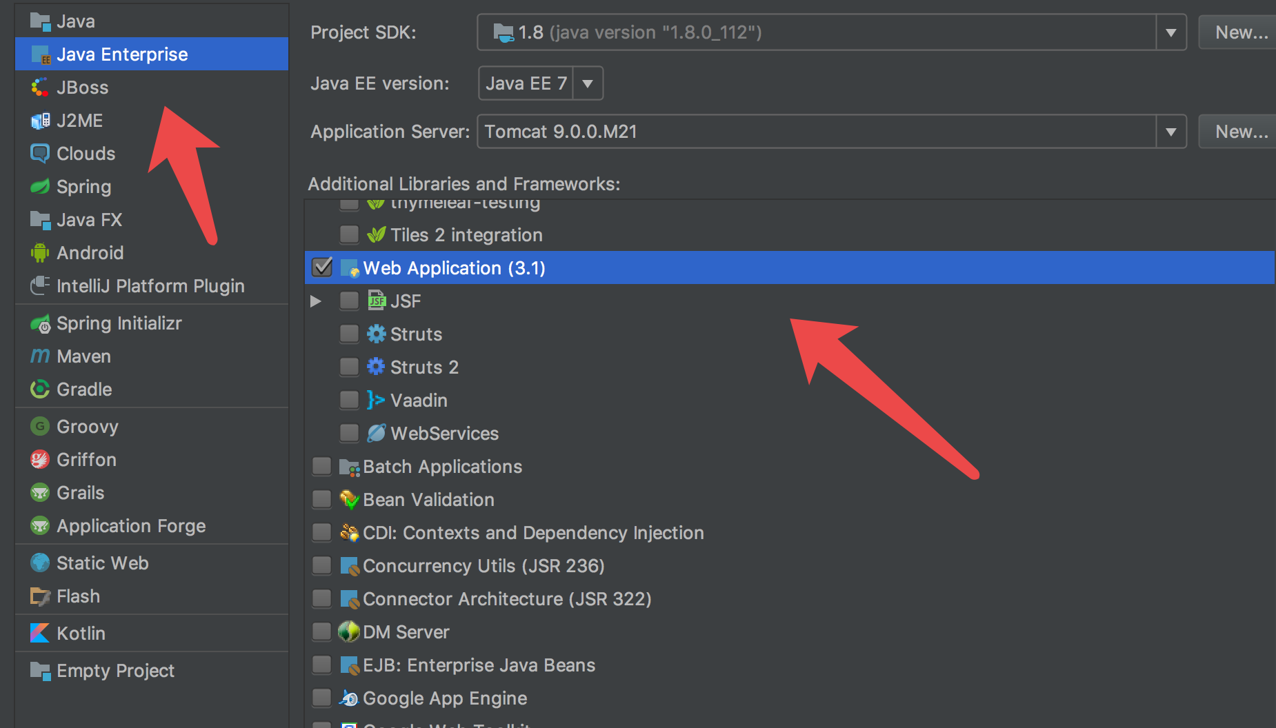Viewport: 1276px width, 728px height.
Task: Check the CDI: Contexts and Dependency Injection checkbox
Action: pyautogui.click(x=322, y=532)
